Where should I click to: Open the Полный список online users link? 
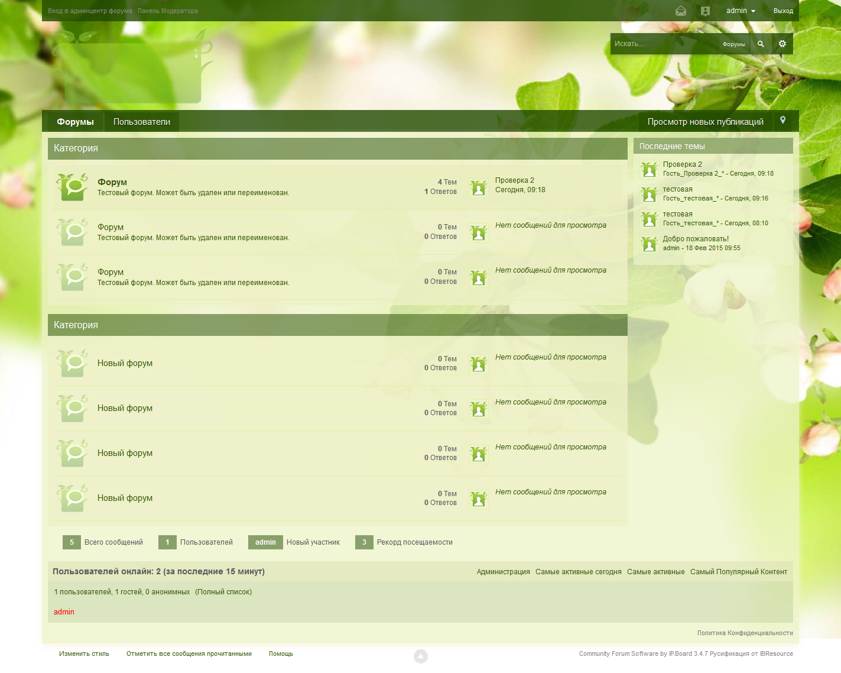click(223, 592)
